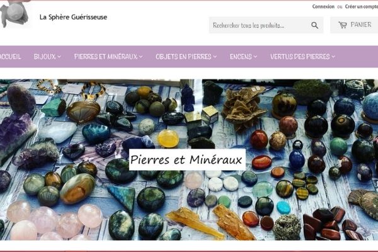Expand the Objets en Pierres chevron
Screen dimensions: 378x252
coord(215,57)
